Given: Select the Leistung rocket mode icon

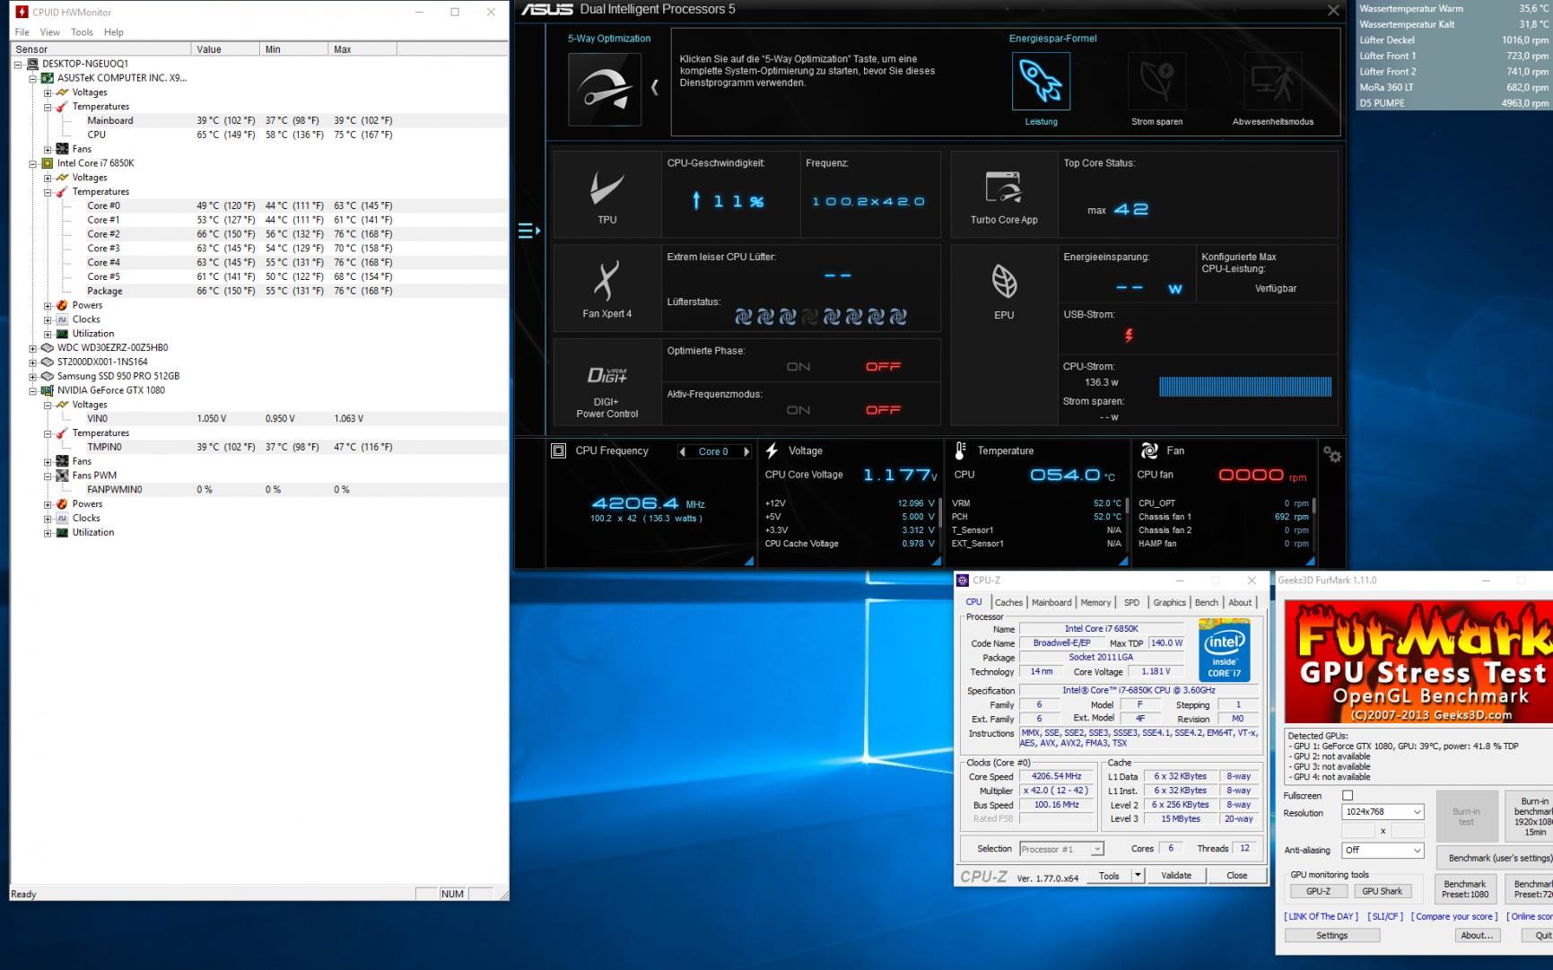Looking at the screenshot, I should [1041, 81].
